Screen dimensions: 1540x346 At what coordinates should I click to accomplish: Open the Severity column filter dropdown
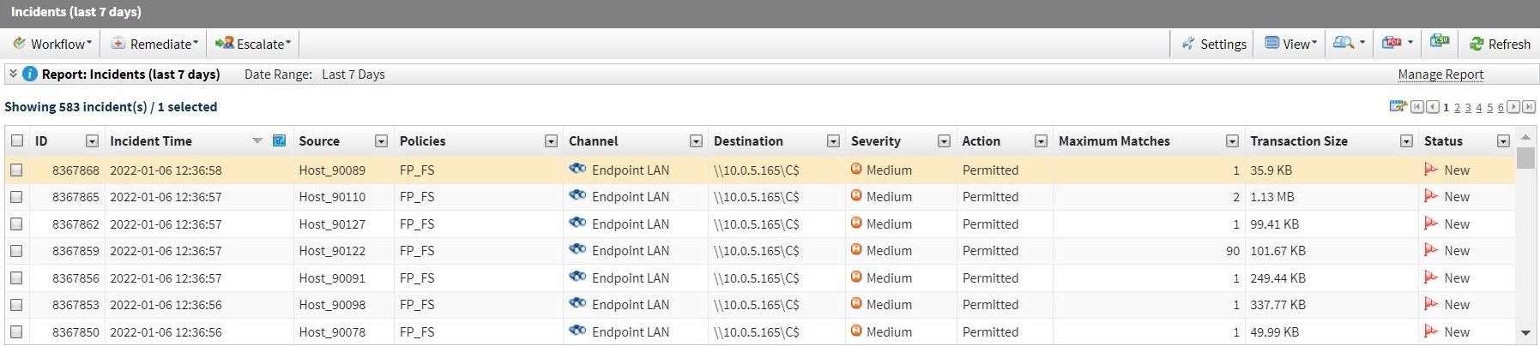944,141
